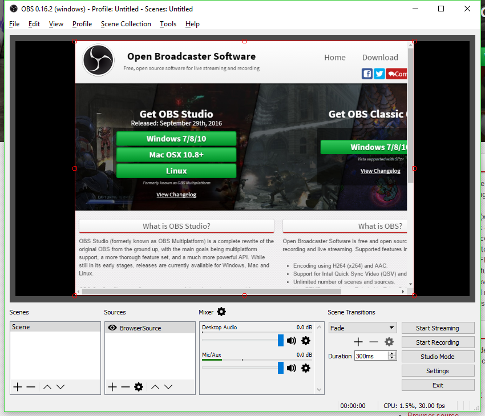Remove scene transition with minus icon
The height and width of the screenshot is (416, 485).
pyautogui.click(x=374, y=342)
